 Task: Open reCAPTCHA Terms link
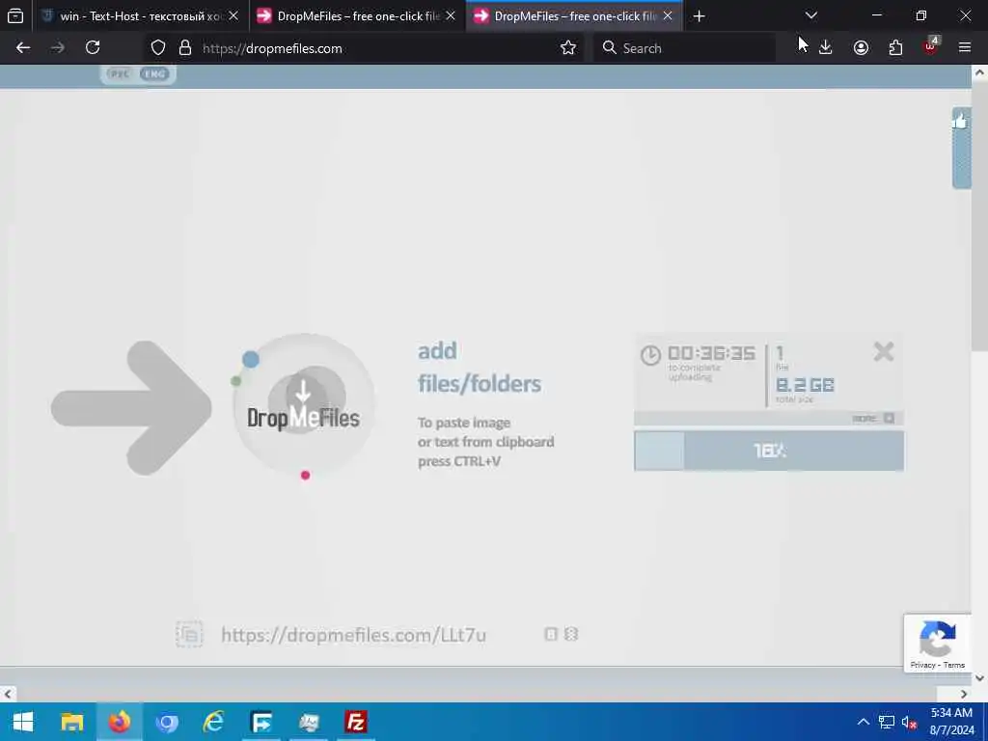(x=954, y=665)
